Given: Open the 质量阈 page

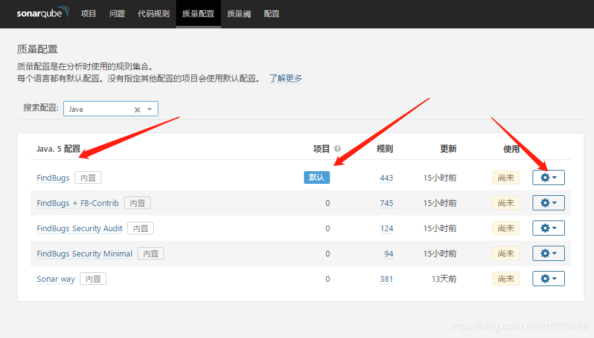Looking at the screenshot, I should 239,14.
